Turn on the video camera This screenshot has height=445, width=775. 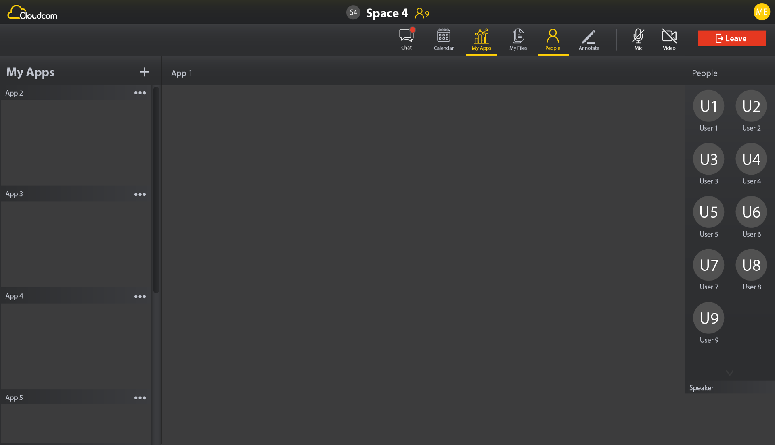(x=669, y=39)
